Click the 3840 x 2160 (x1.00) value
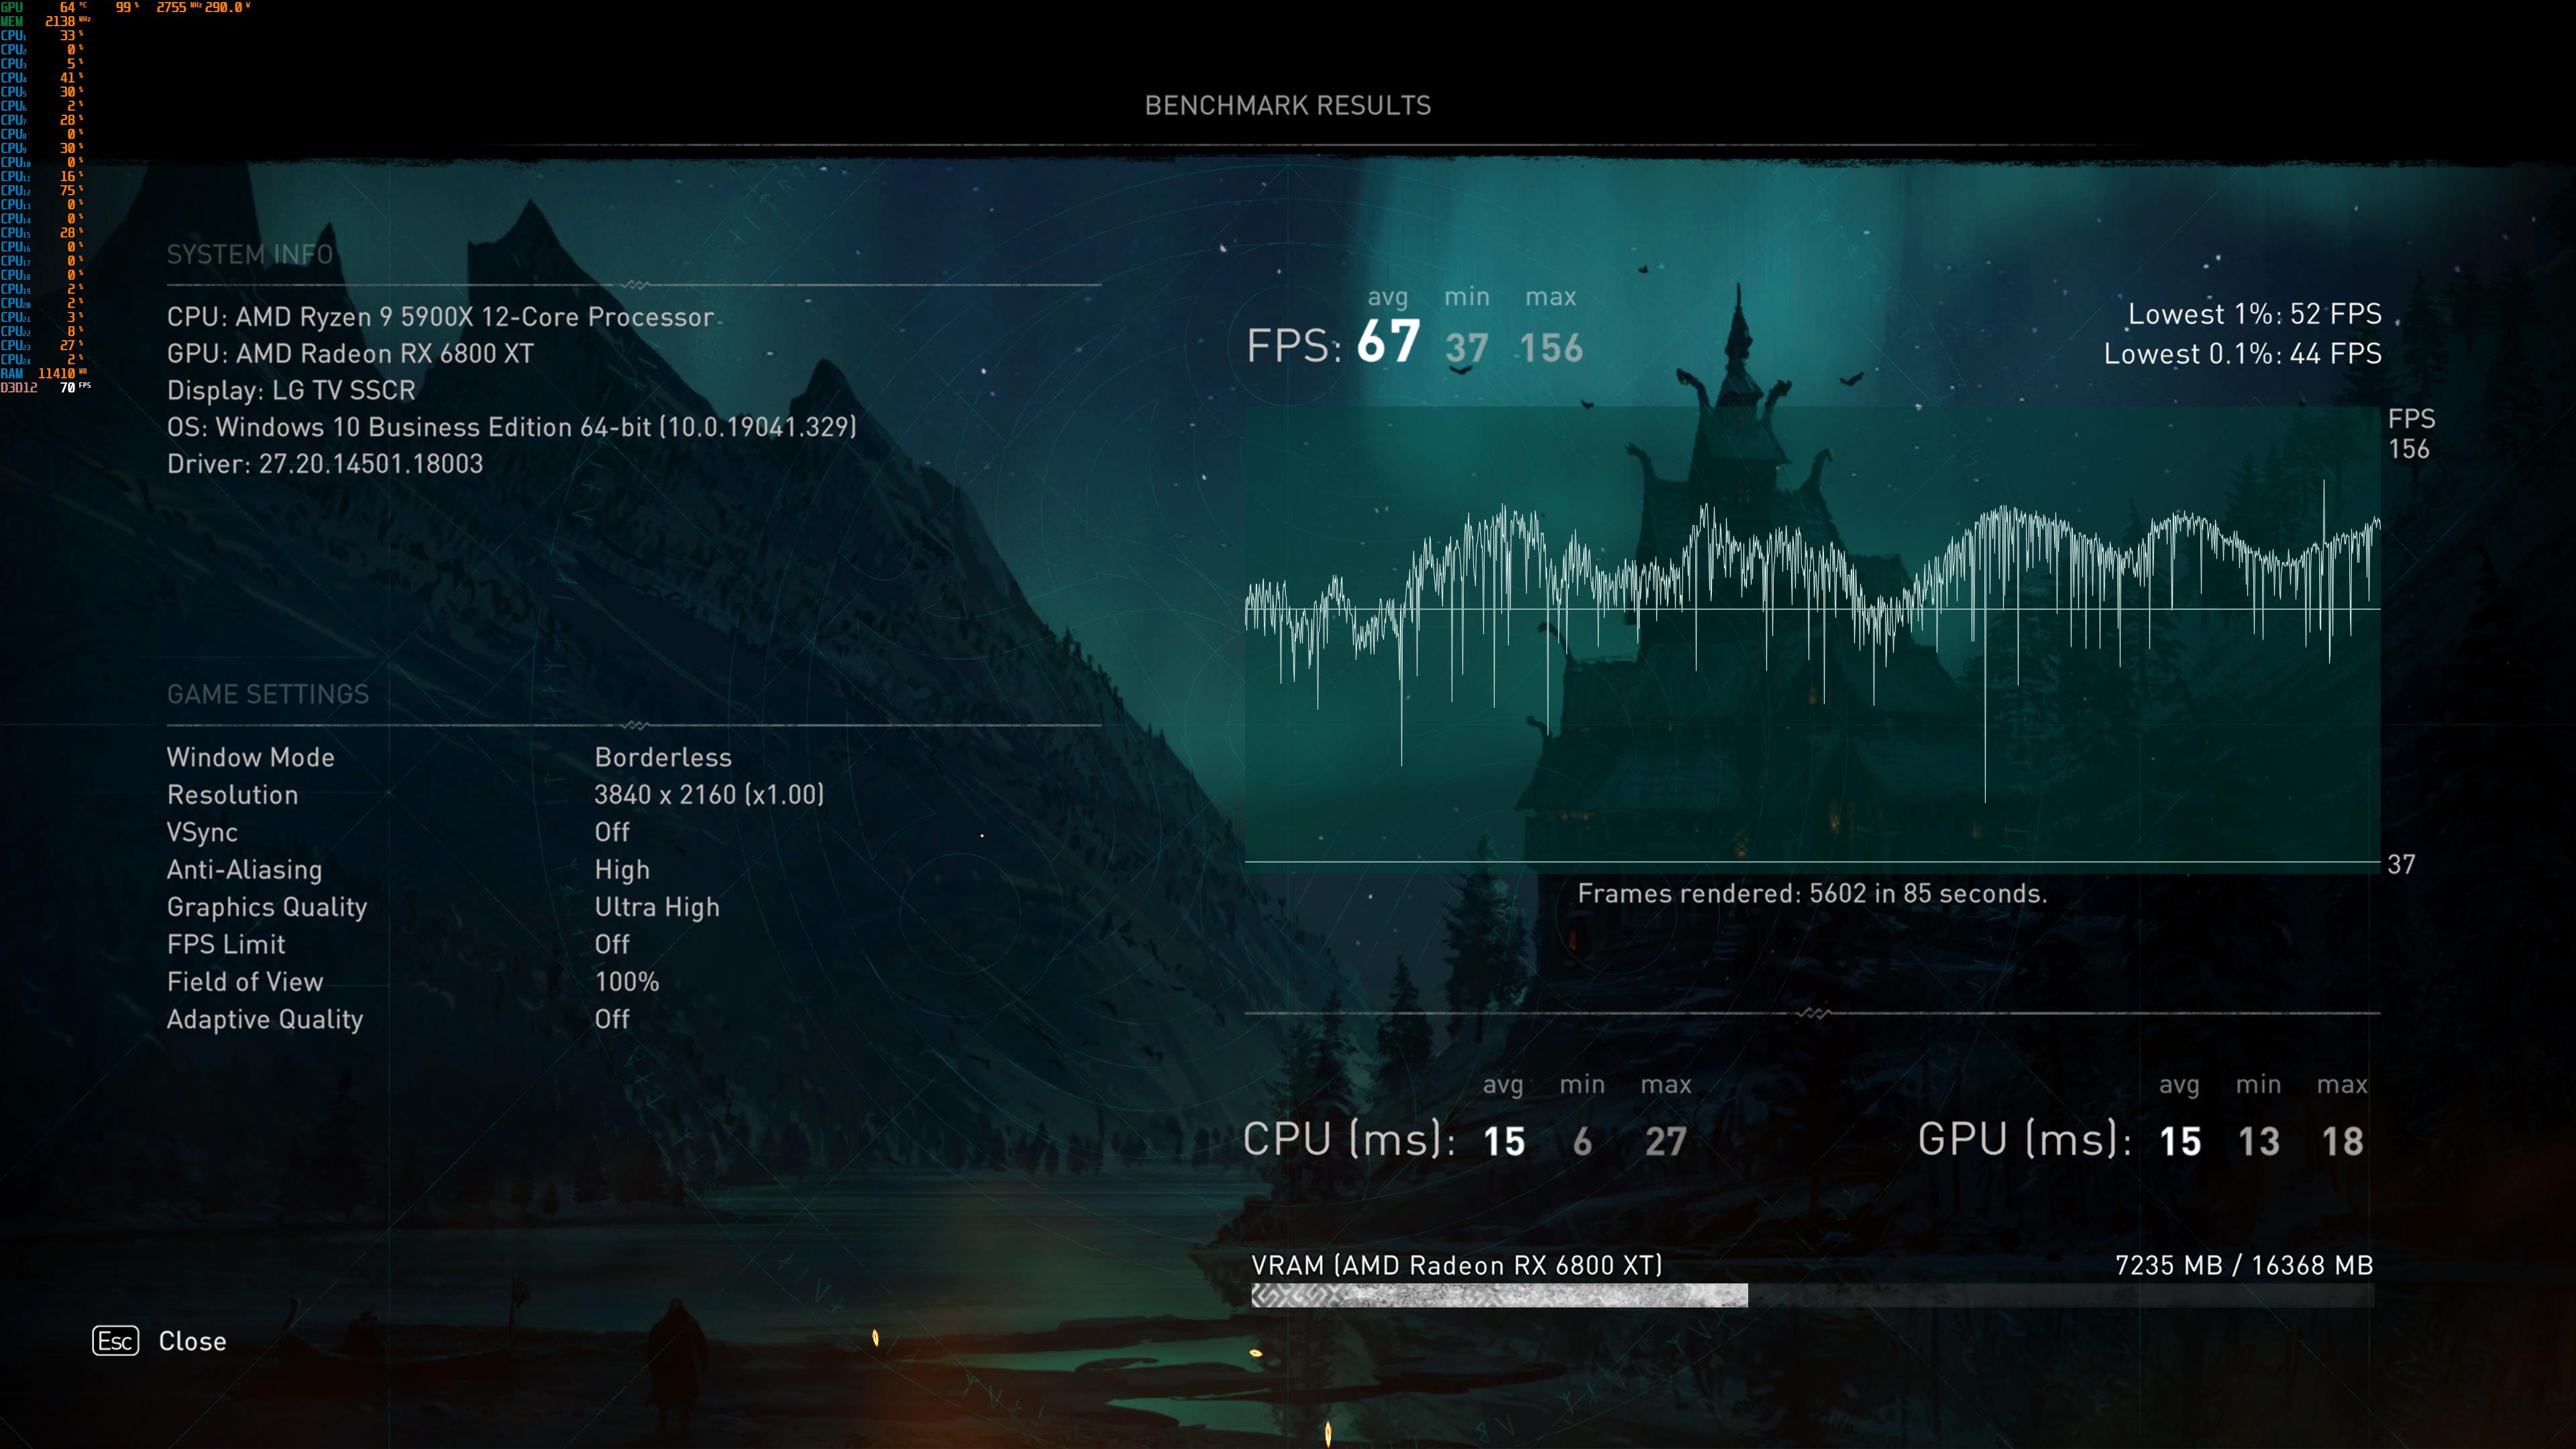 [709, 795]
